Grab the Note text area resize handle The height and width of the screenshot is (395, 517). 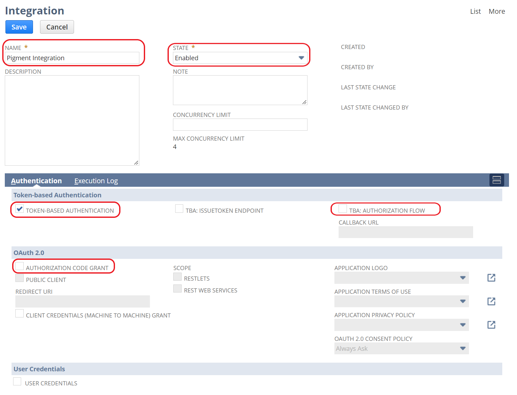tap(305, 102)
